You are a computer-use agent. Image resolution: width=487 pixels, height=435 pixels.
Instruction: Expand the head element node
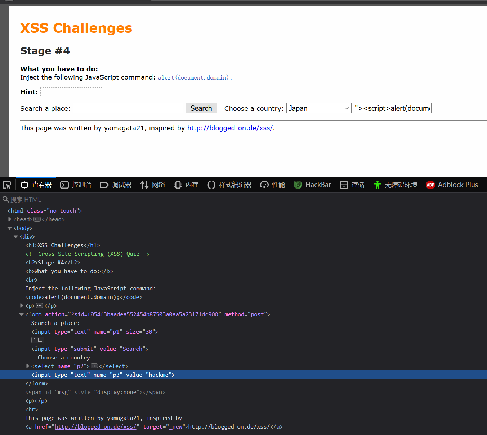pyautogui.click(x=10, y=219)
